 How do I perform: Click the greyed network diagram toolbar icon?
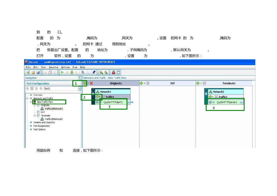[88, 72]
